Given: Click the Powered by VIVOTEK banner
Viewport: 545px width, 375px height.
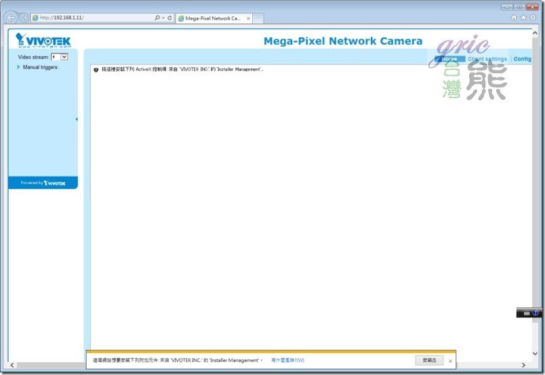Looking at the screenshot, I should point(43,183).
